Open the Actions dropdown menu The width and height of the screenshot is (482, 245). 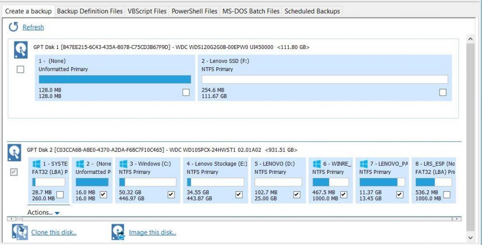point(43,212)
